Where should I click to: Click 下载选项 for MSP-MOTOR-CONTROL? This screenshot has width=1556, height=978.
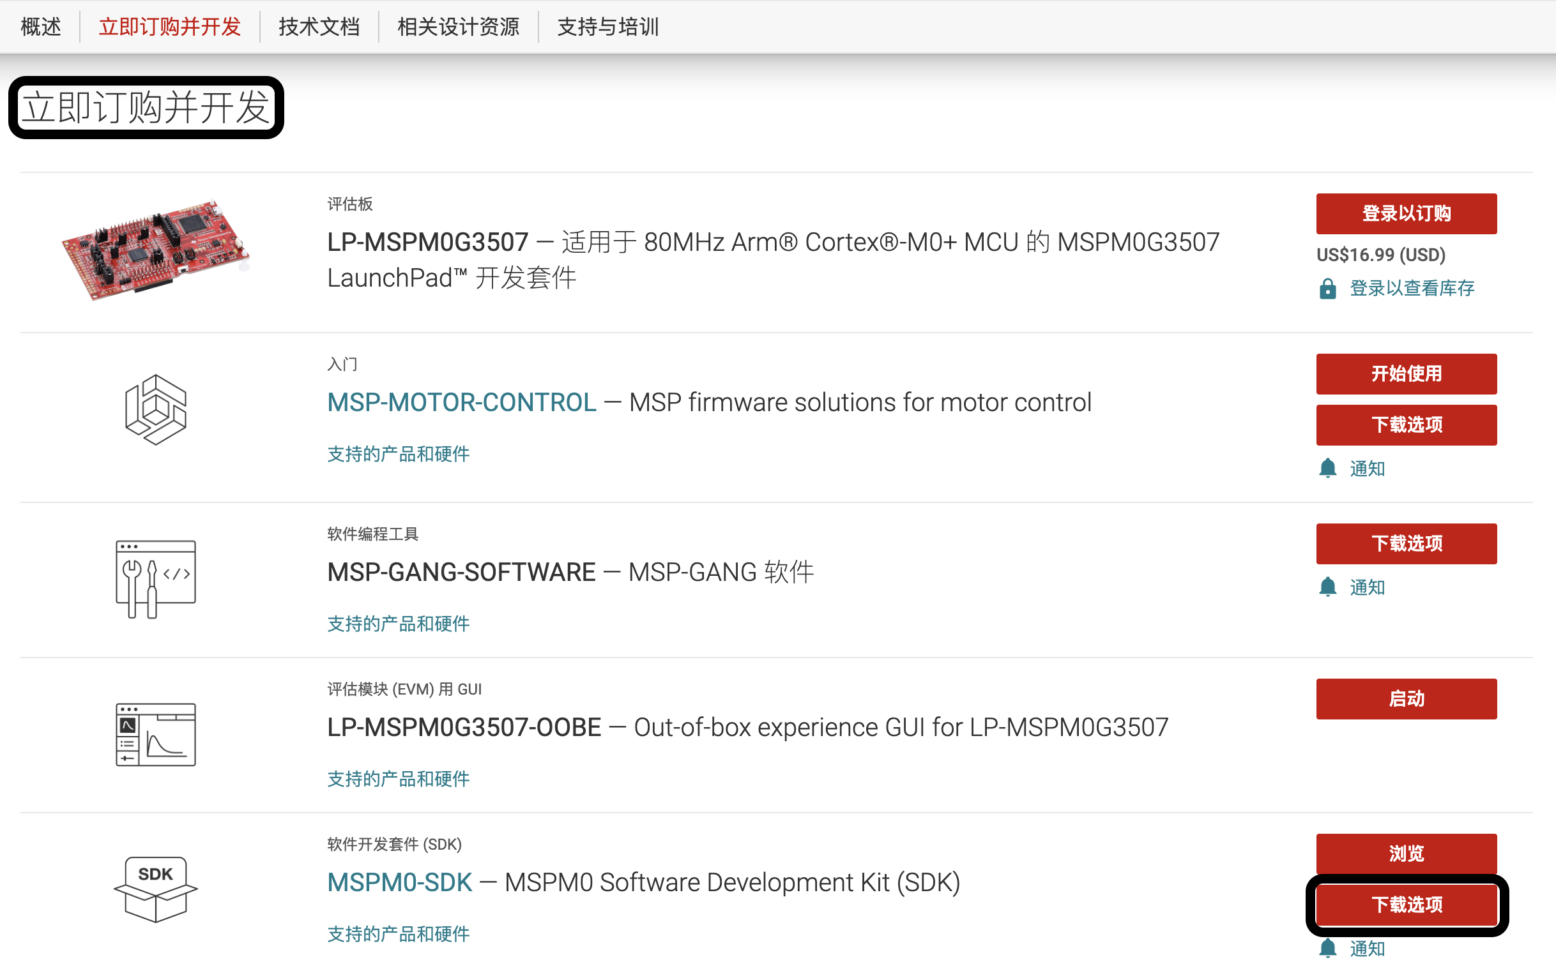(1407, 425)
